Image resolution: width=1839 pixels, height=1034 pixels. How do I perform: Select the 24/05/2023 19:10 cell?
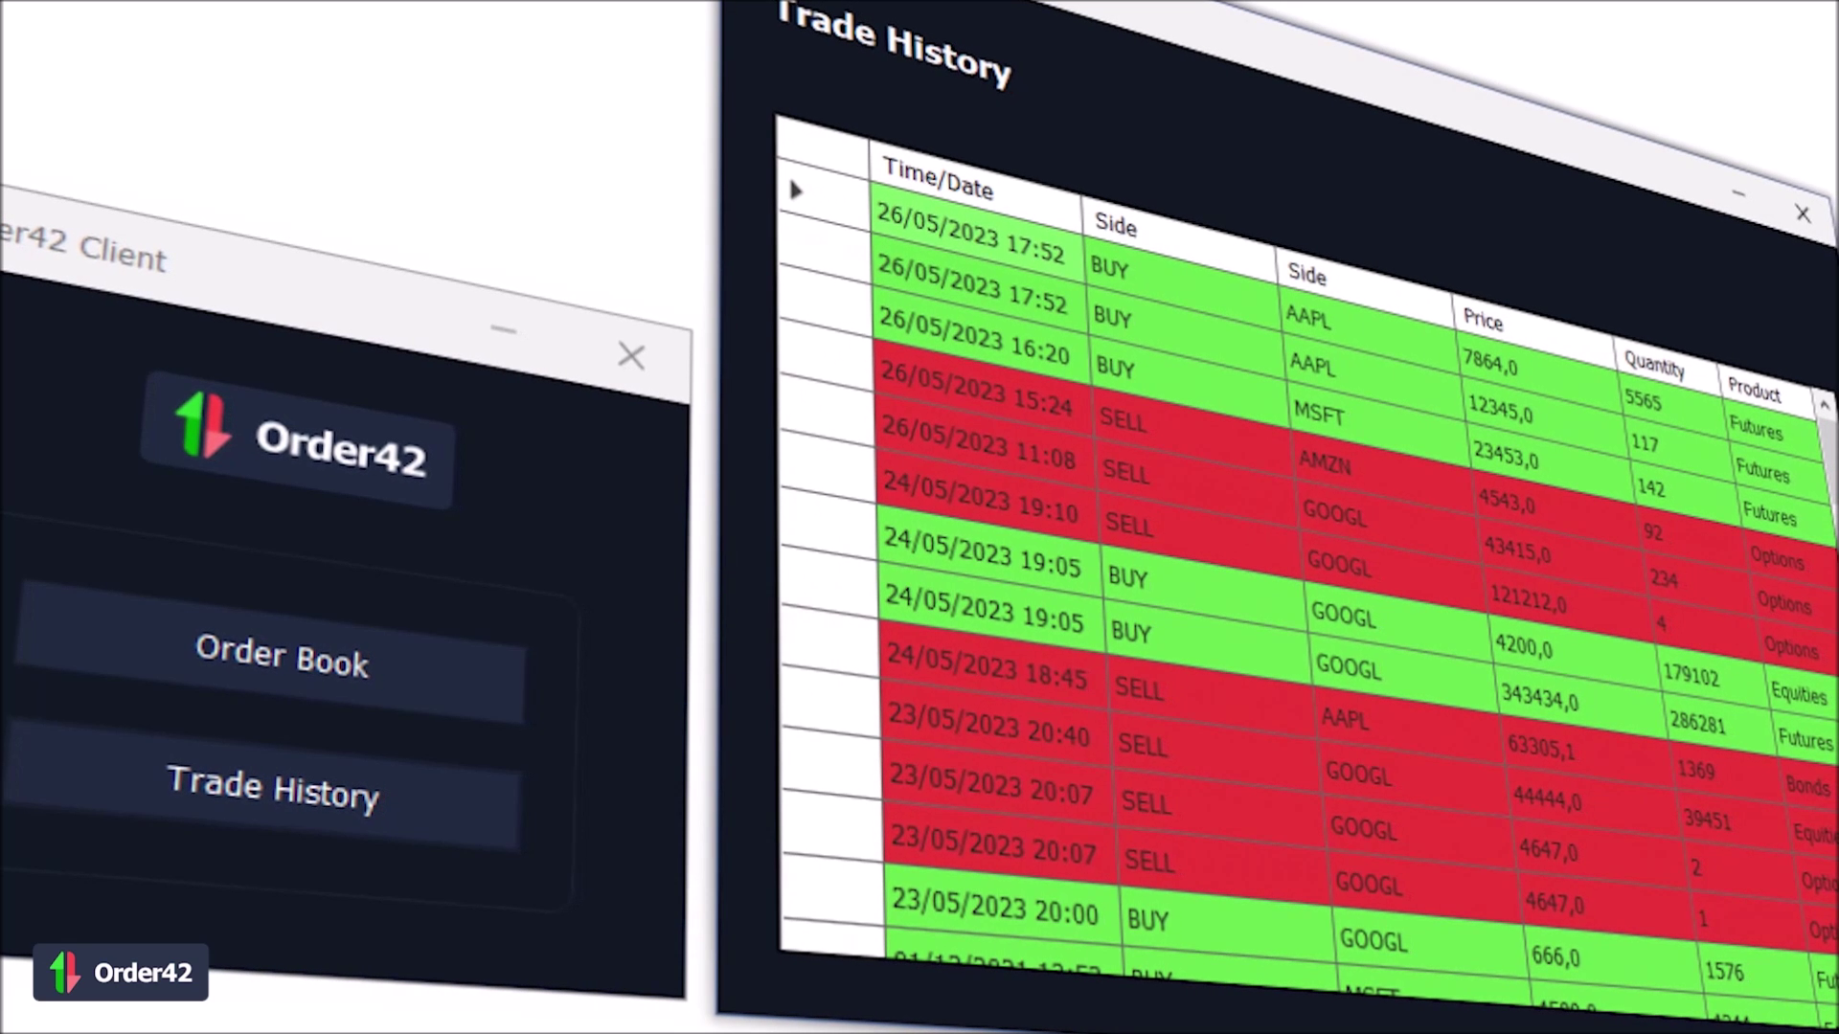pos(988,495)
